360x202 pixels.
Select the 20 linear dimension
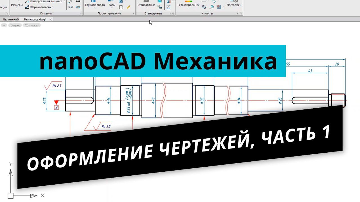click(337, 64)
